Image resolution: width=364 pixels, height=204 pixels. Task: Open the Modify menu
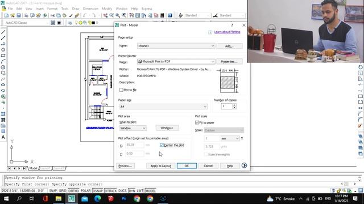pos(107,8)
